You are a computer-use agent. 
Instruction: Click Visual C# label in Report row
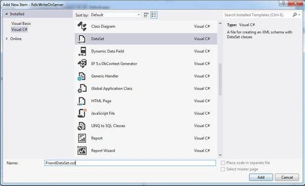click(x=202, y=138)
